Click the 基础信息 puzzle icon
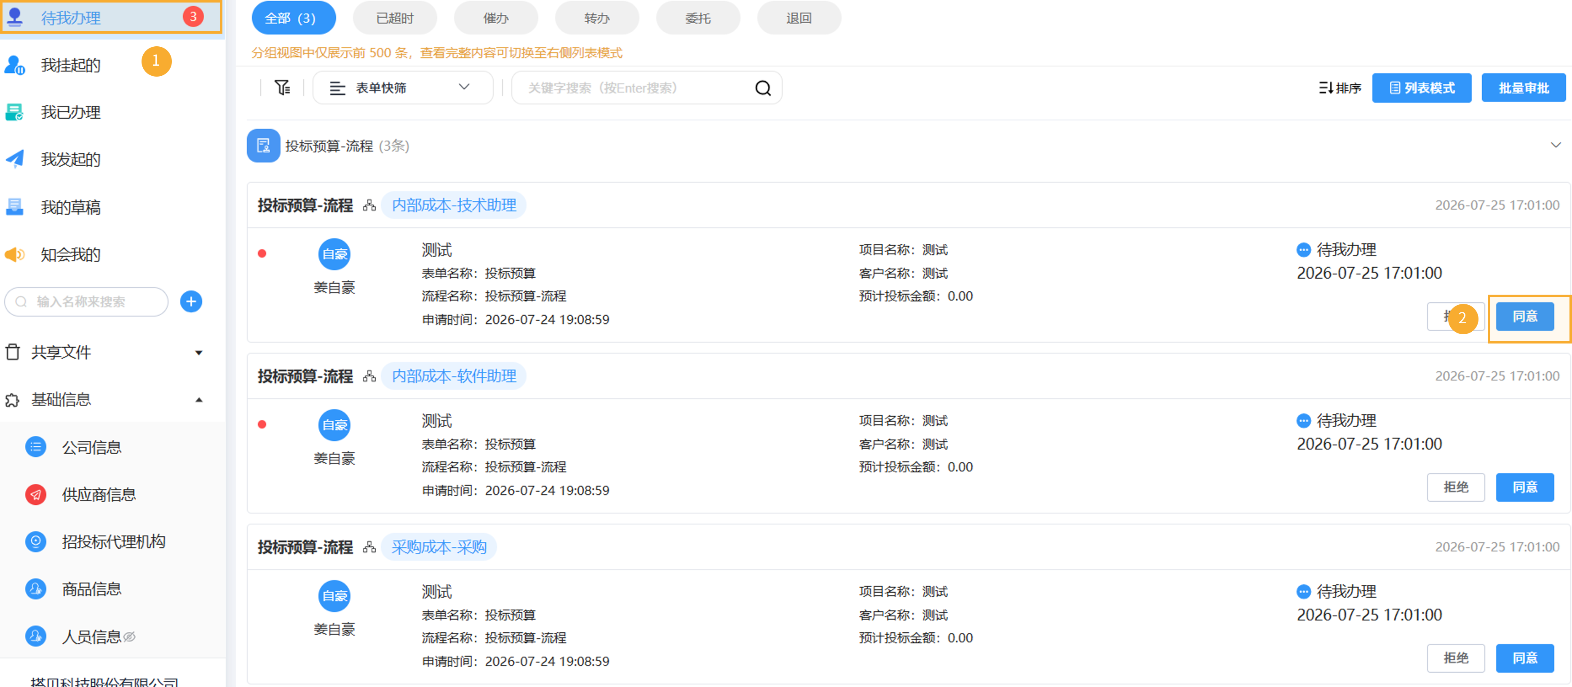 click(x=12, y=399)
